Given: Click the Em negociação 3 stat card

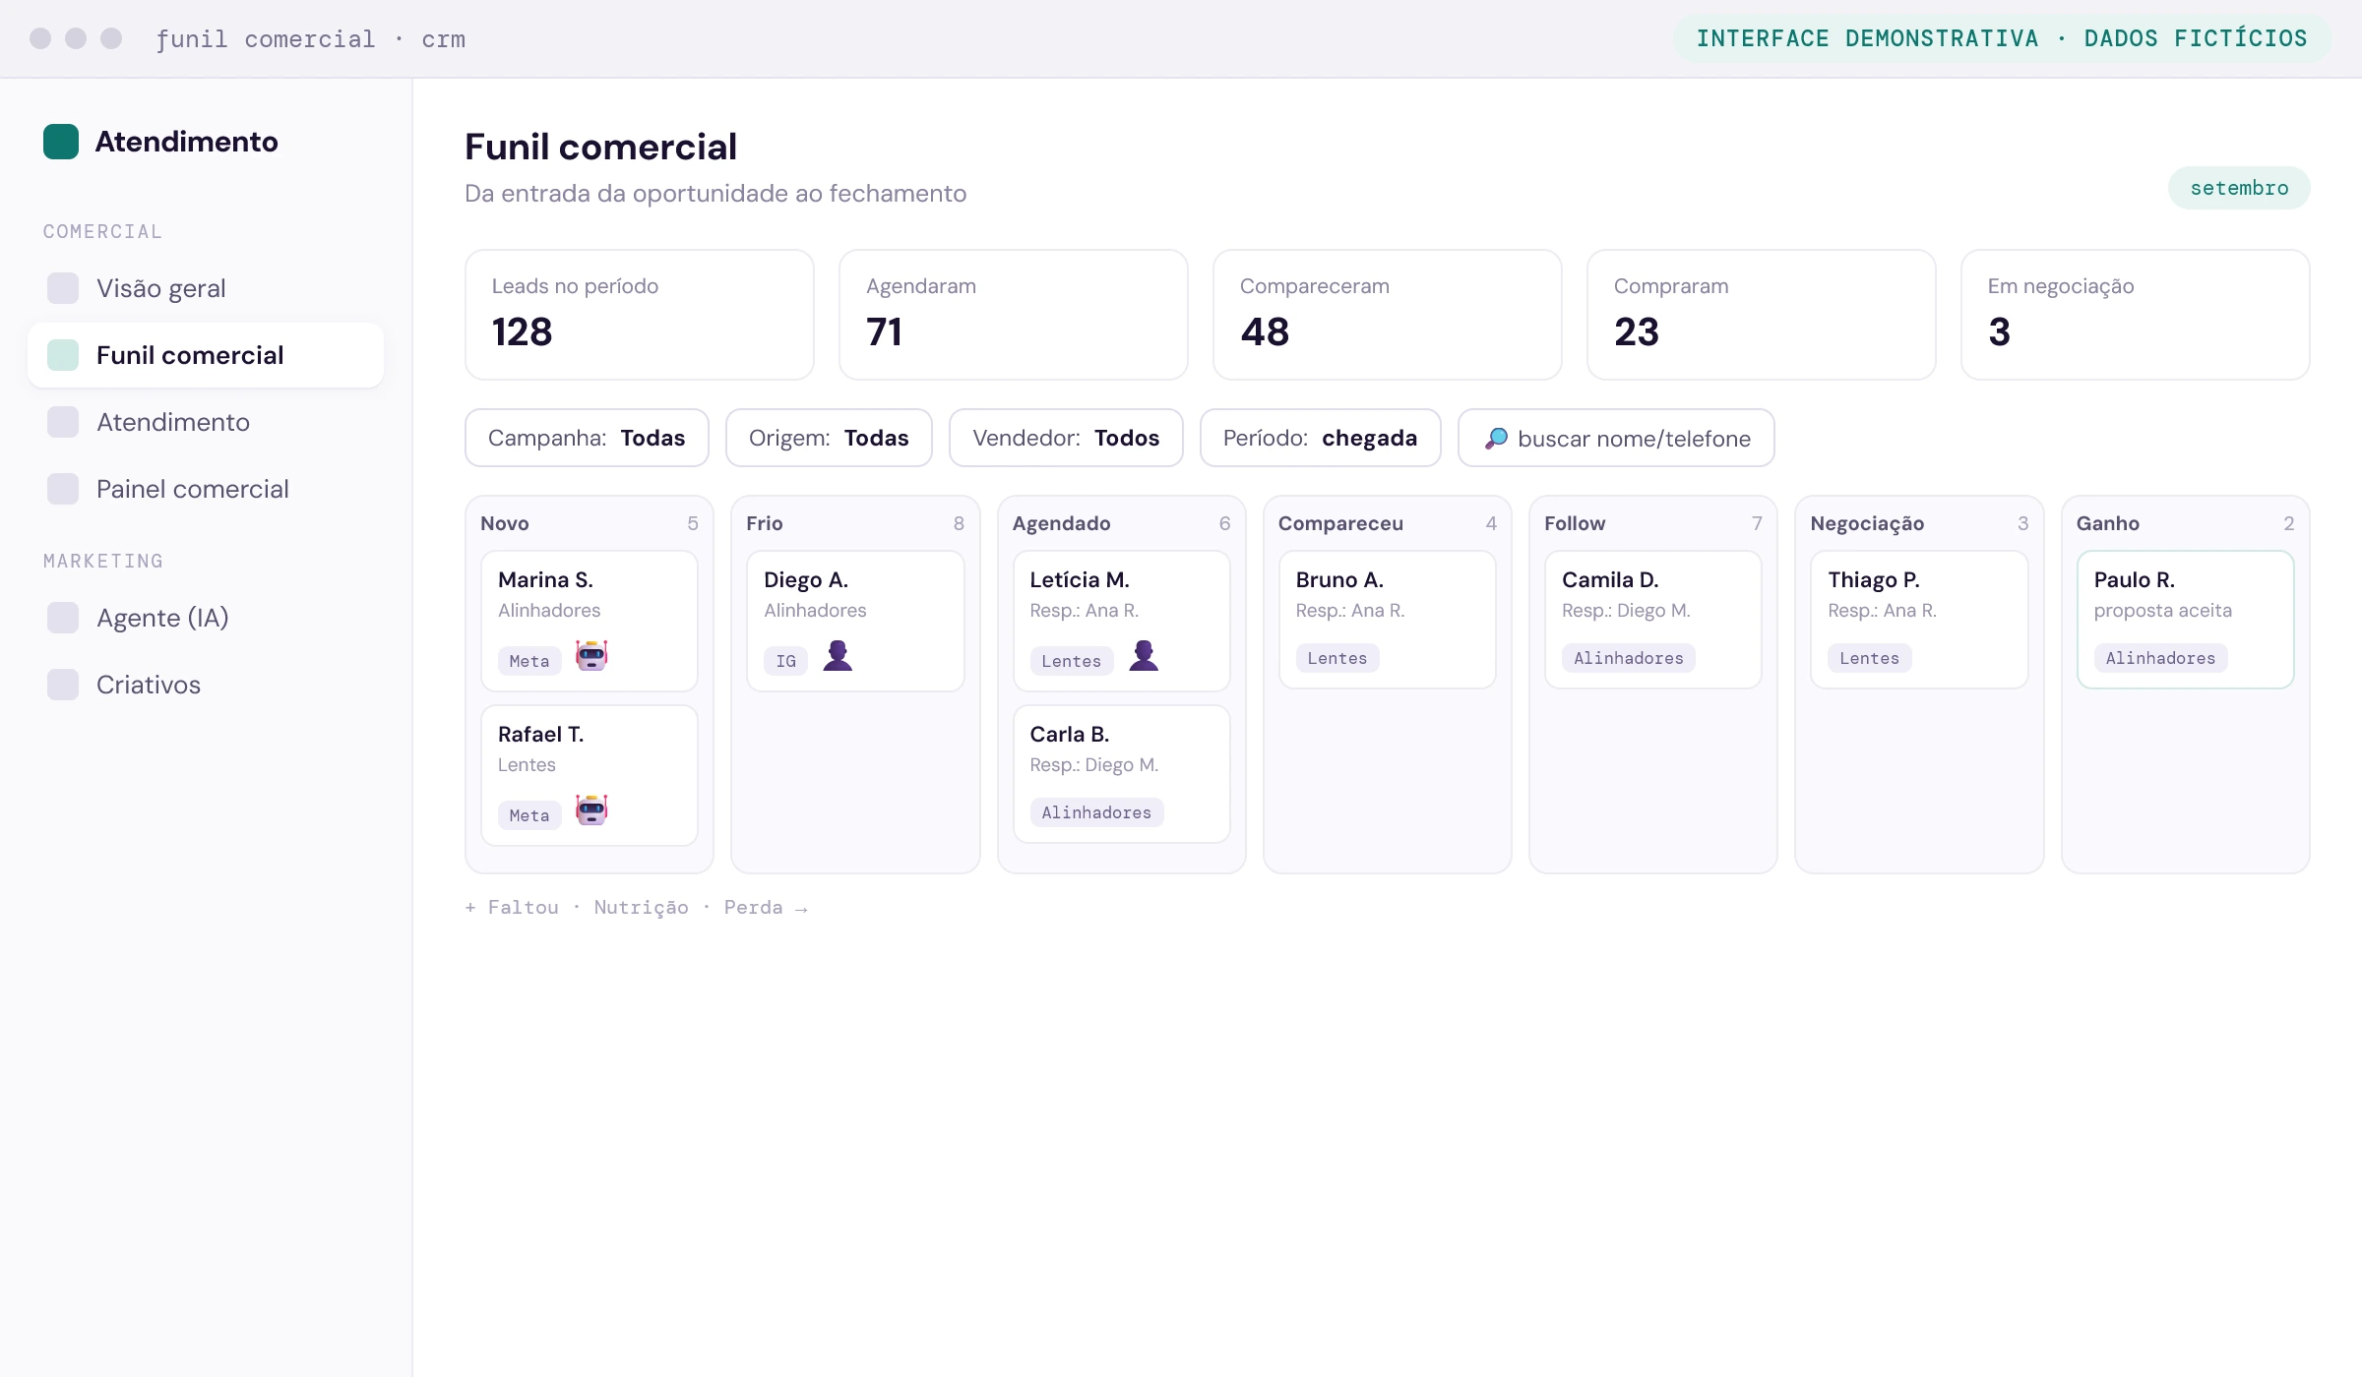Looking at the screenshot, I should tap(2135, 314).
